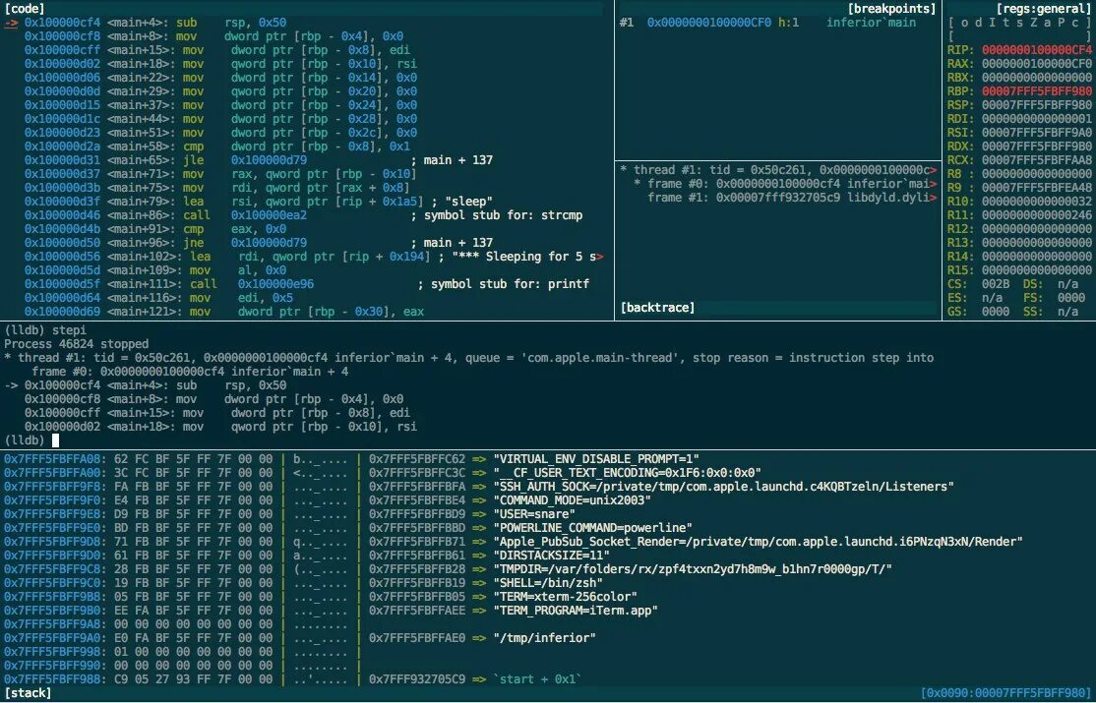The width and height of the screenshot is (1096, 703).
Task: Click the [breakpoints] pane title label
Action: point(891,9)
